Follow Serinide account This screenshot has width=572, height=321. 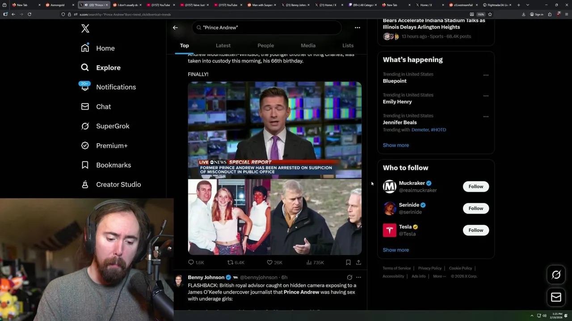click(476, 208)
